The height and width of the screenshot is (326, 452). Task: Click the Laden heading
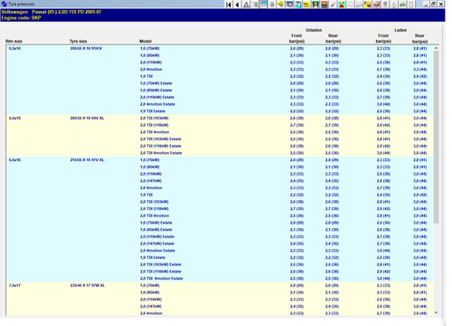coord(400,30)
